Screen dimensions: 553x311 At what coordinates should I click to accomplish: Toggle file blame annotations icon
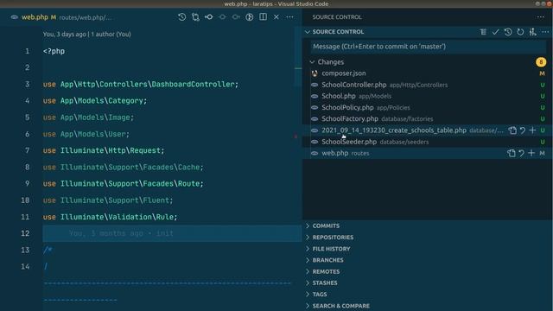(x=250, y=17)
